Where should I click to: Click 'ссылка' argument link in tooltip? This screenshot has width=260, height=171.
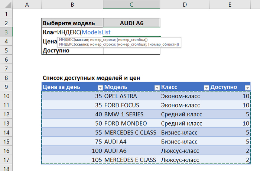click(81, 44)
